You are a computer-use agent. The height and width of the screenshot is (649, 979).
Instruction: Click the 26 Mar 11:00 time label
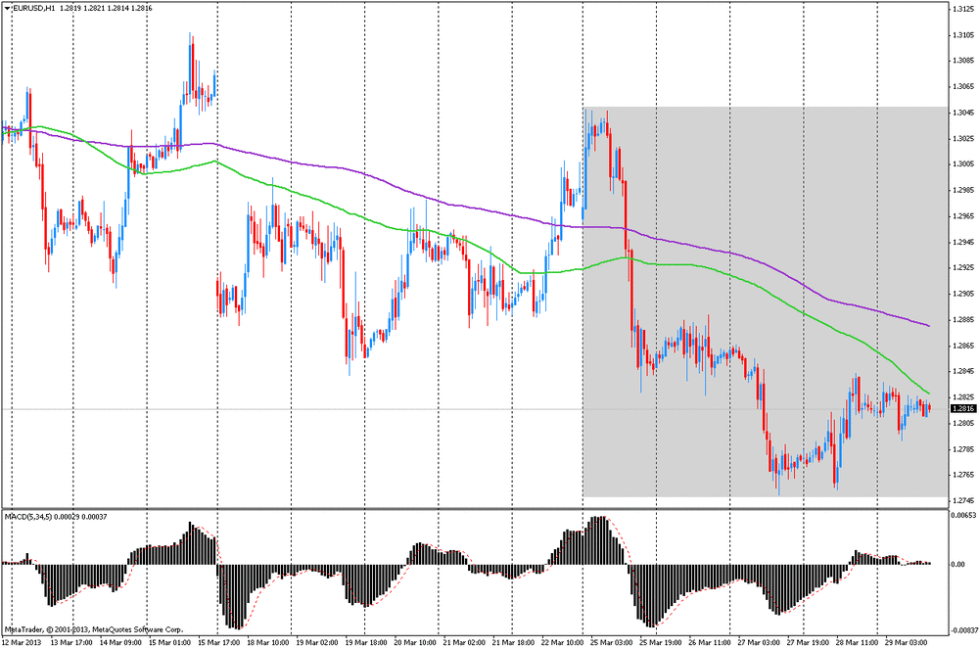coord(709,642)
